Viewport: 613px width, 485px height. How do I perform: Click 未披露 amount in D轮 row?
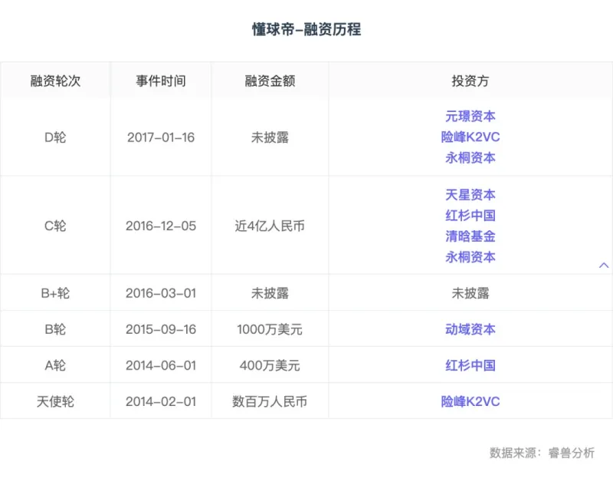pos(270,137)
